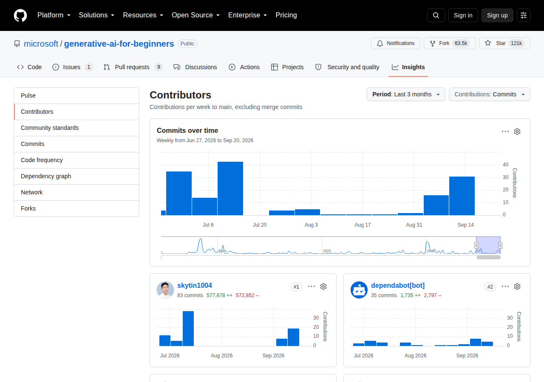This screenshot has height=382, width=544.
Task: Select Pulse in the Insights sidebar
Action: click(x=76, y=95)
